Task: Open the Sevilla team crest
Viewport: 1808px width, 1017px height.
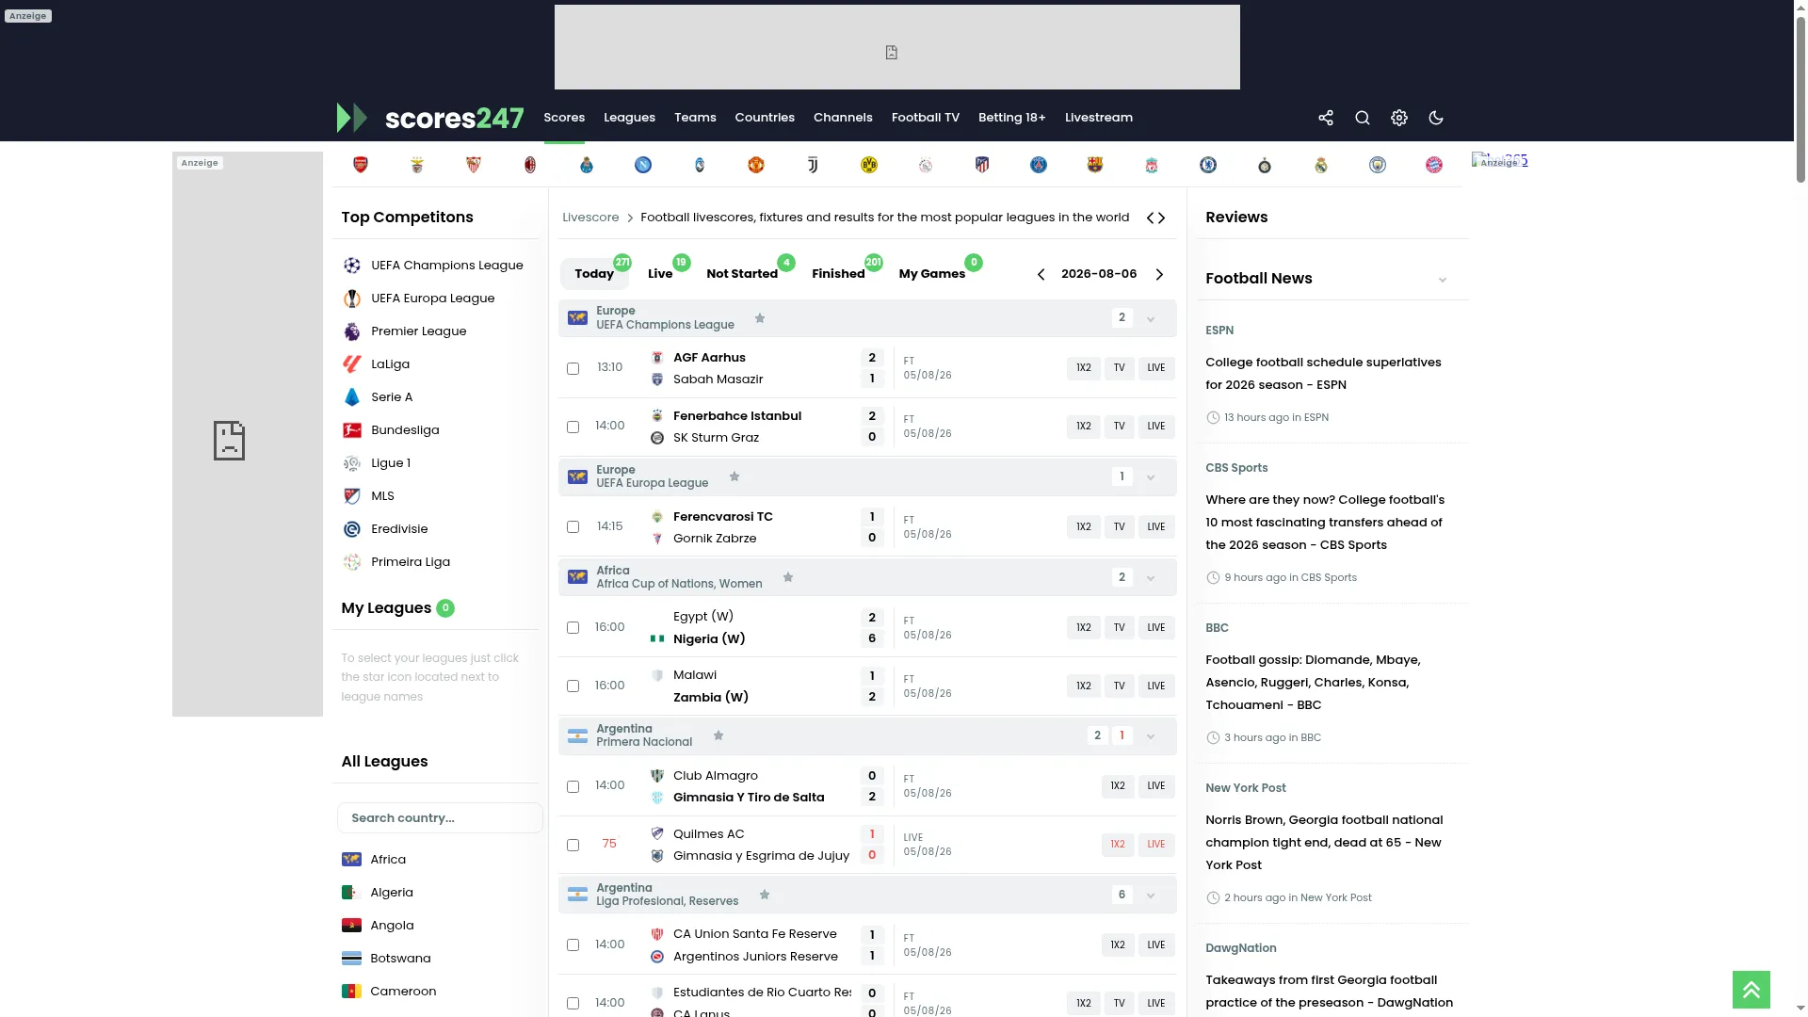Action: [x=474, y=165]
